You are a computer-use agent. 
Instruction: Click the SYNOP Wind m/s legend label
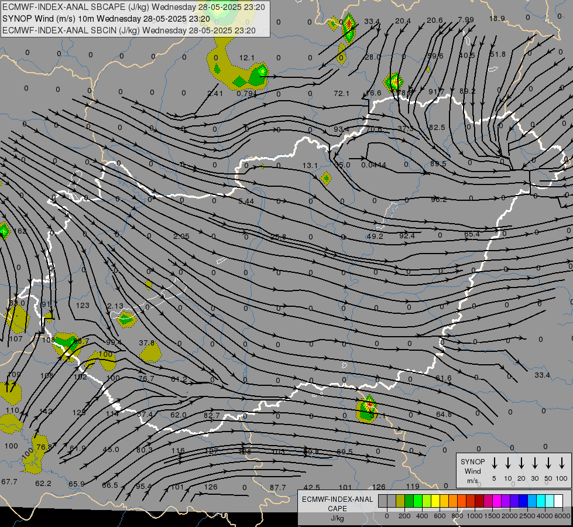click(x=472, y=471)
